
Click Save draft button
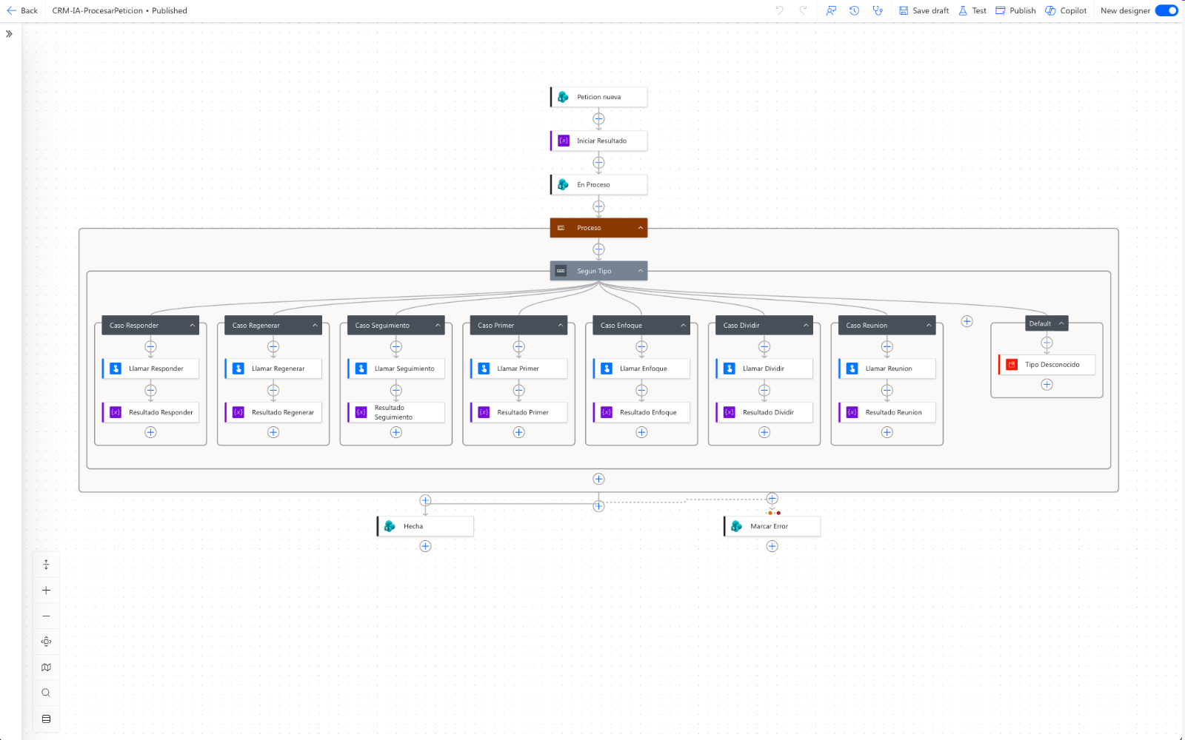click(x=924, y=10)
